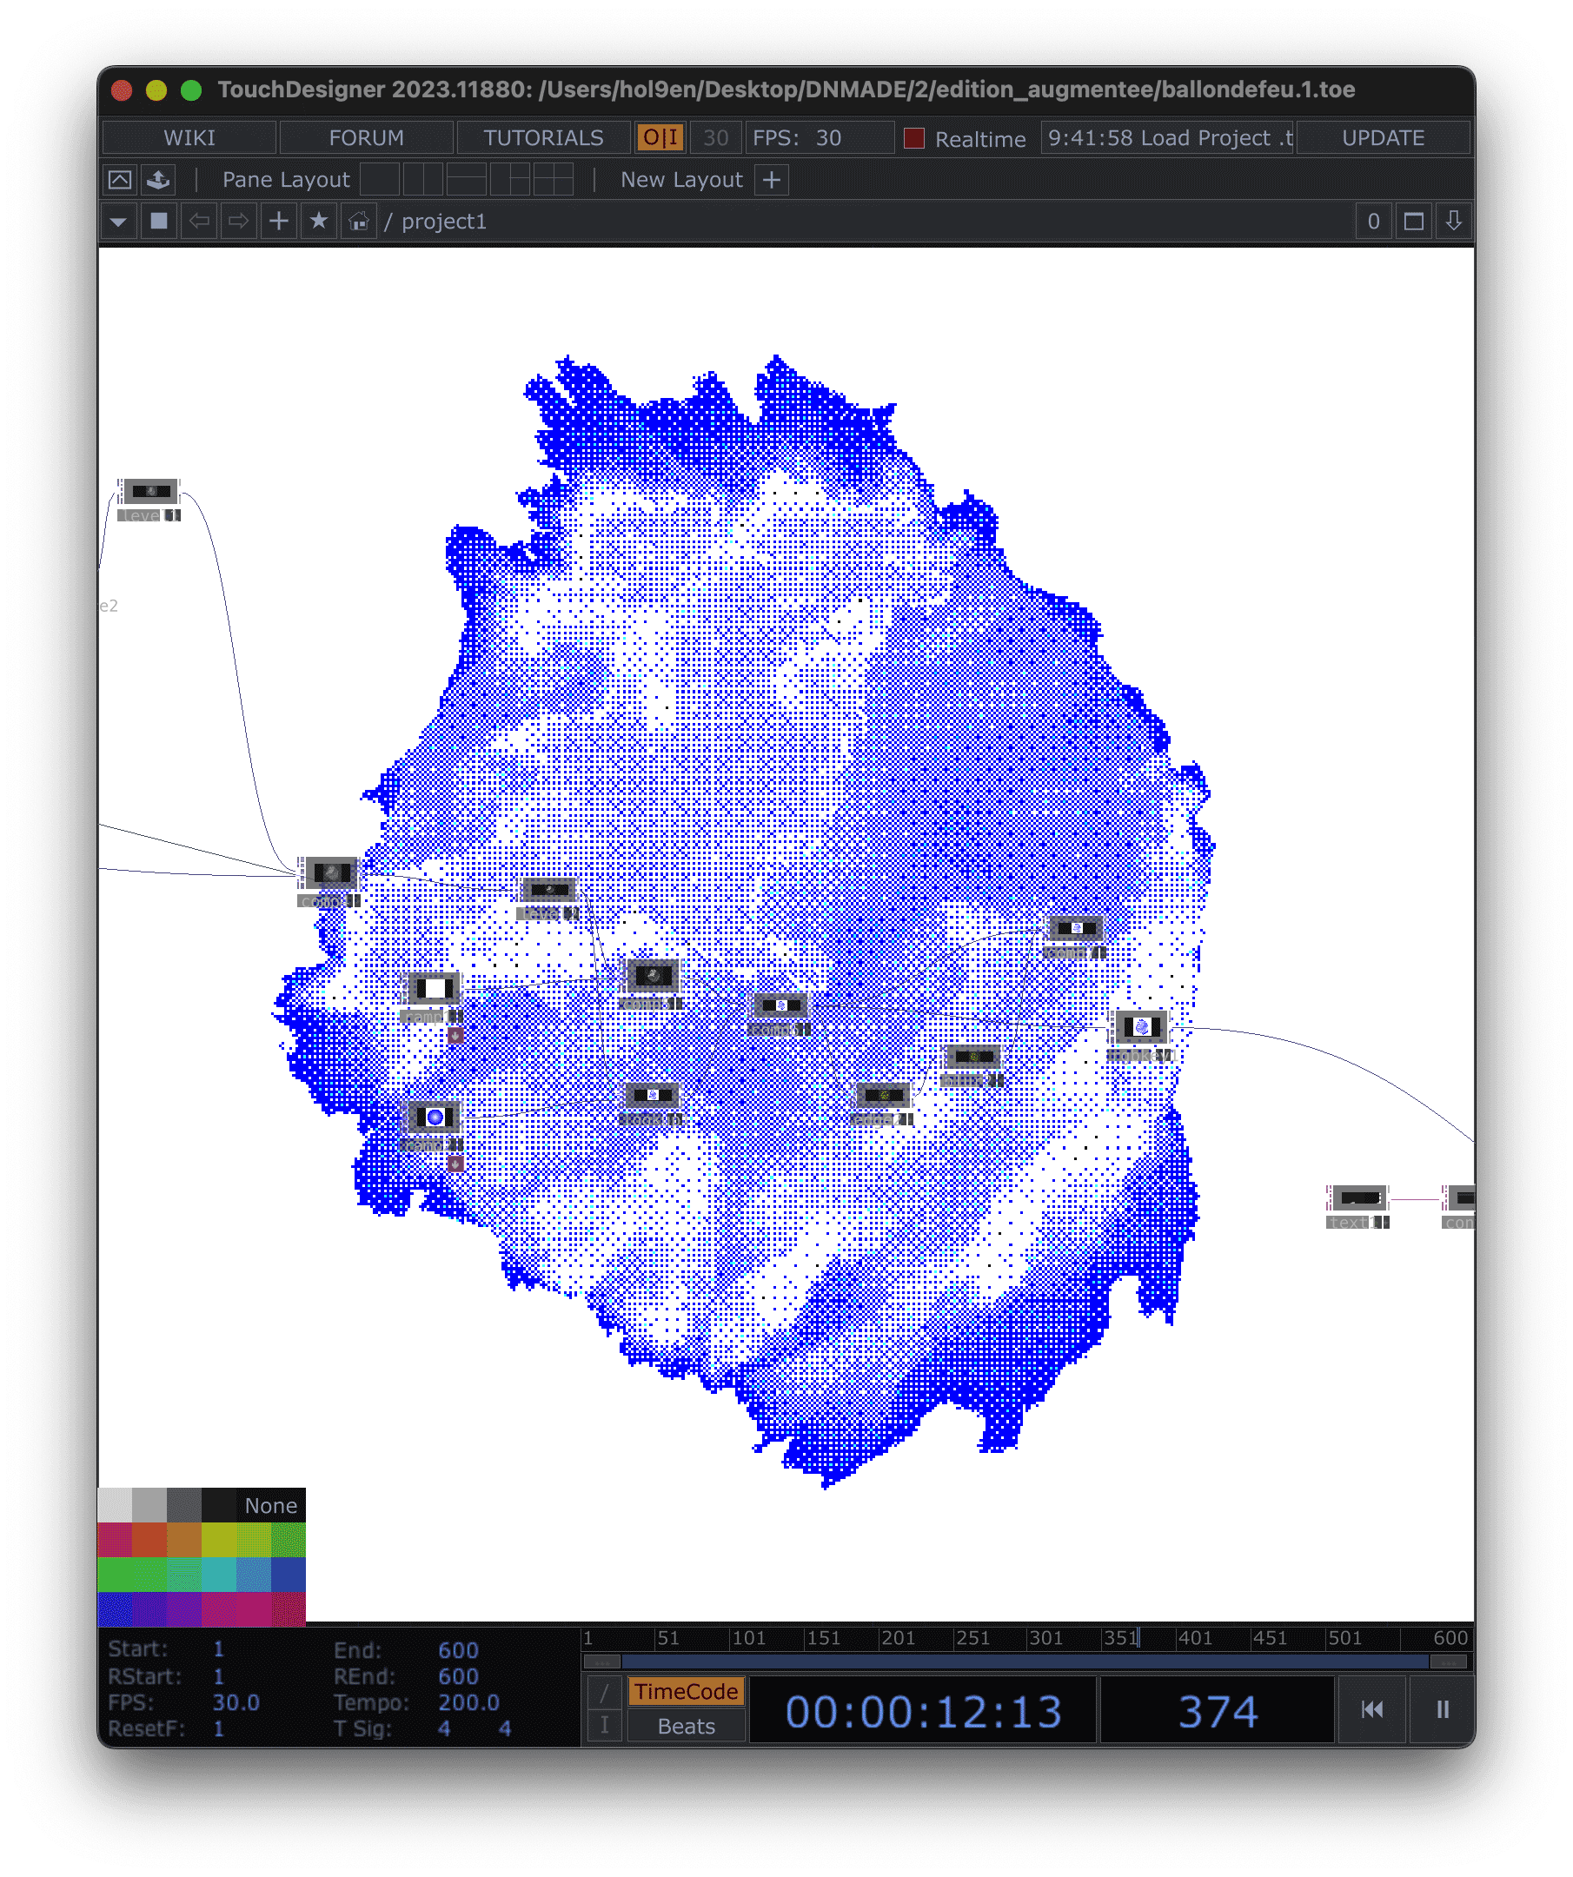Open the palette browser upload icon
Screen dimensions: 1573x1877
tap(158, 180)
